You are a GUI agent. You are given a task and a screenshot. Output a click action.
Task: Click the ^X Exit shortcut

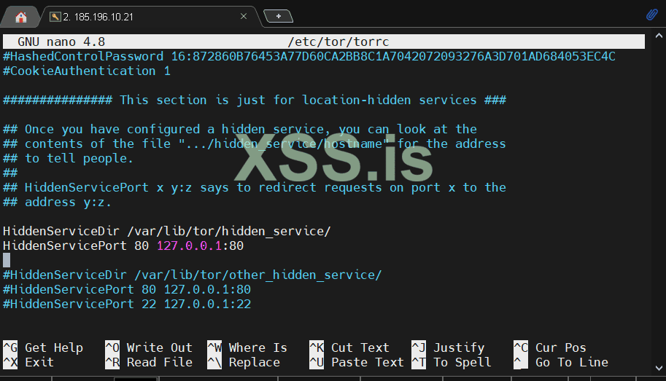point(28,362)
